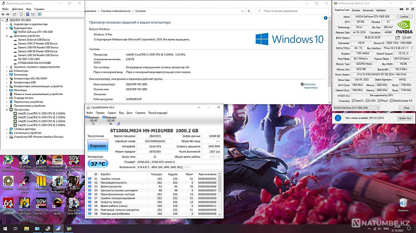Click Система breadcrumb in address bar
The height and width of the screenshot is (233, 416).
(140, 11)
